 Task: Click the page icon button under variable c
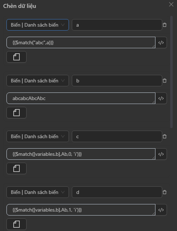pos(17,168)
